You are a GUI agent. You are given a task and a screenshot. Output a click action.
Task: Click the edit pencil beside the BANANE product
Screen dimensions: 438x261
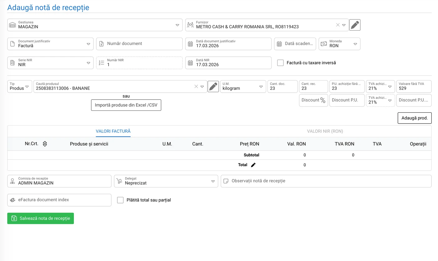tap(213, 87)
